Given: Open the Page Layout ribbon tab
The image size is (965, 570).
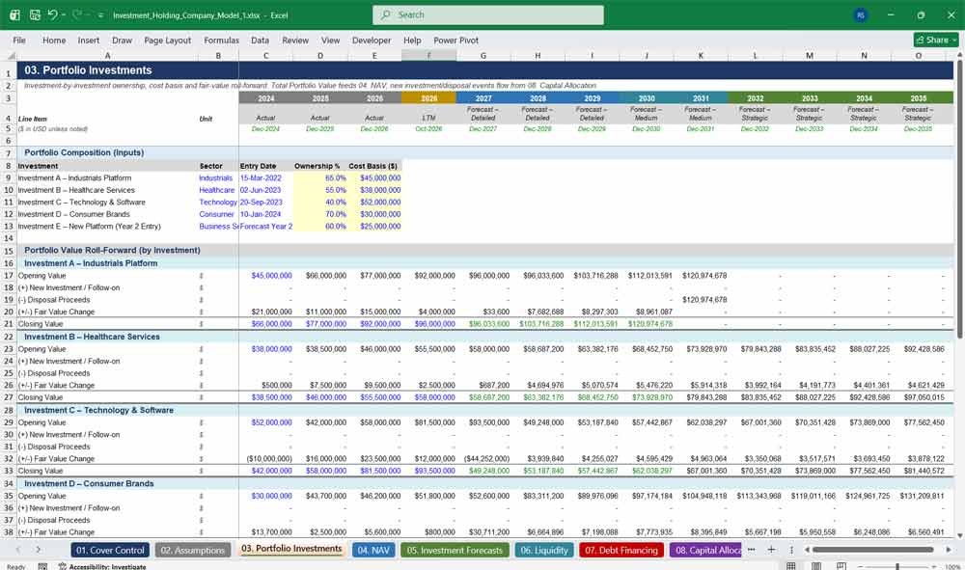Looking at the screenshot, I should [x=167, y=40].
